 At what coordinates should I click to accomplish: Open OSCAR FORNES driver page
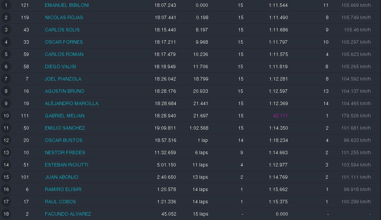point(64,42)
